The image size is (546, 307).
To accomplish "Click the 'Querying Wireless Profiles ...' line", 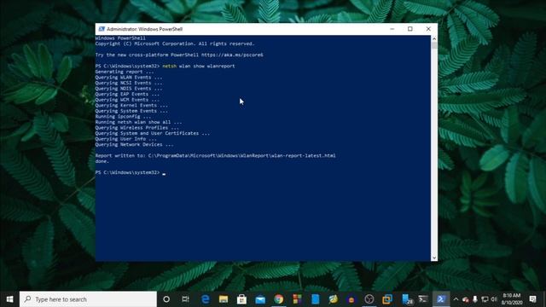I will (x=136, y=128).
